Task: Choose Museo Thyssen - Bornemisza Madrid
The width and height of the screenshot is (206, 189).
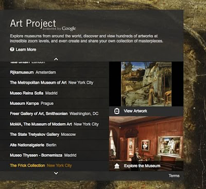Action: point(54,155)
